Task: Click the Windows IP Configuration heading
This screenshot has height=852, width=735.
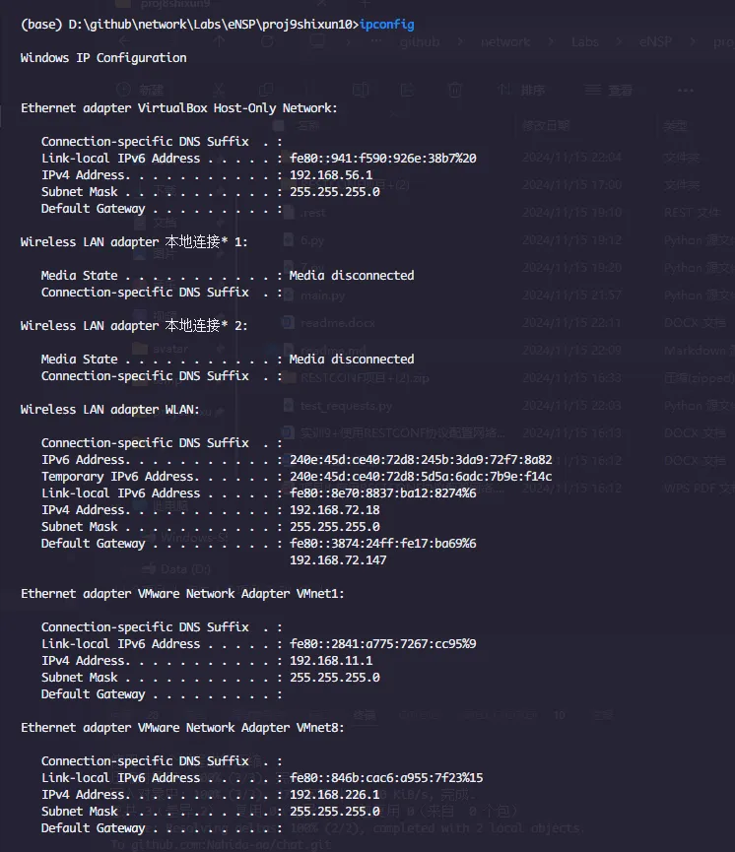Action: pos(103,57)
